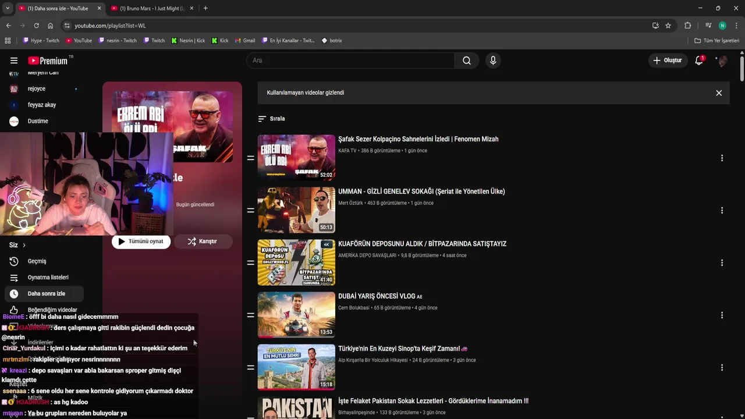Open the Sinop keşif video thumbnail
Viewport: 745px width, 419px height.
(x=296, y=367)
